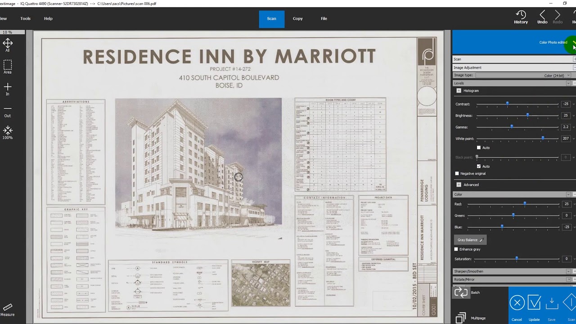576x324 pixels.
Task: Expand the Advanced levels section
Action: click(x=459, y=185)
